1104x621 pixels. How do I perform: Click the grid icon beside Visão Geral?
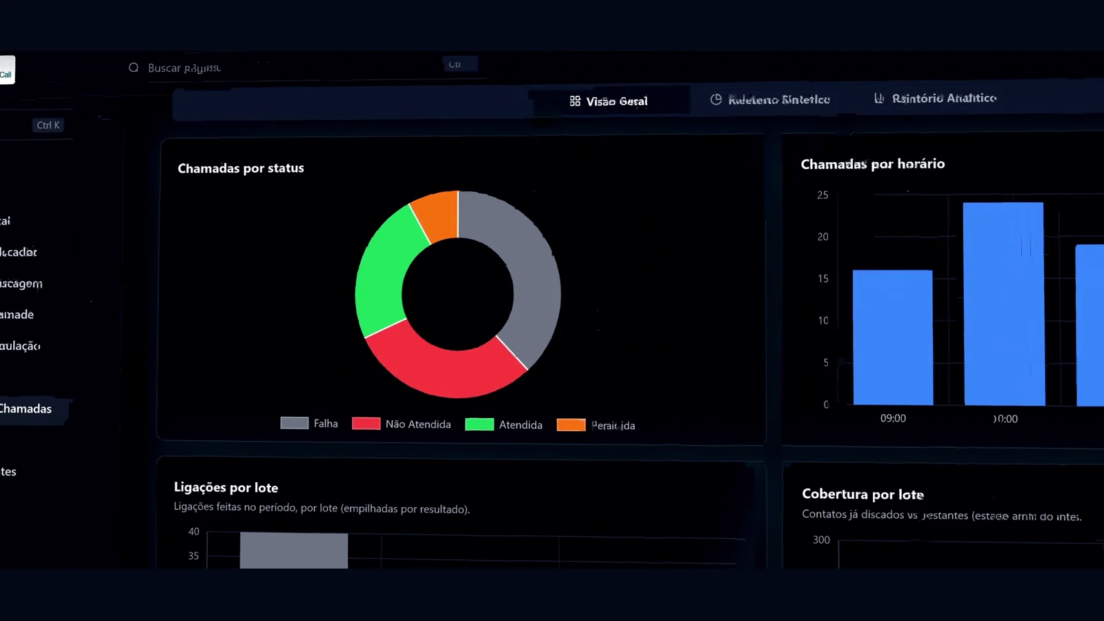[x=575, y=101]
